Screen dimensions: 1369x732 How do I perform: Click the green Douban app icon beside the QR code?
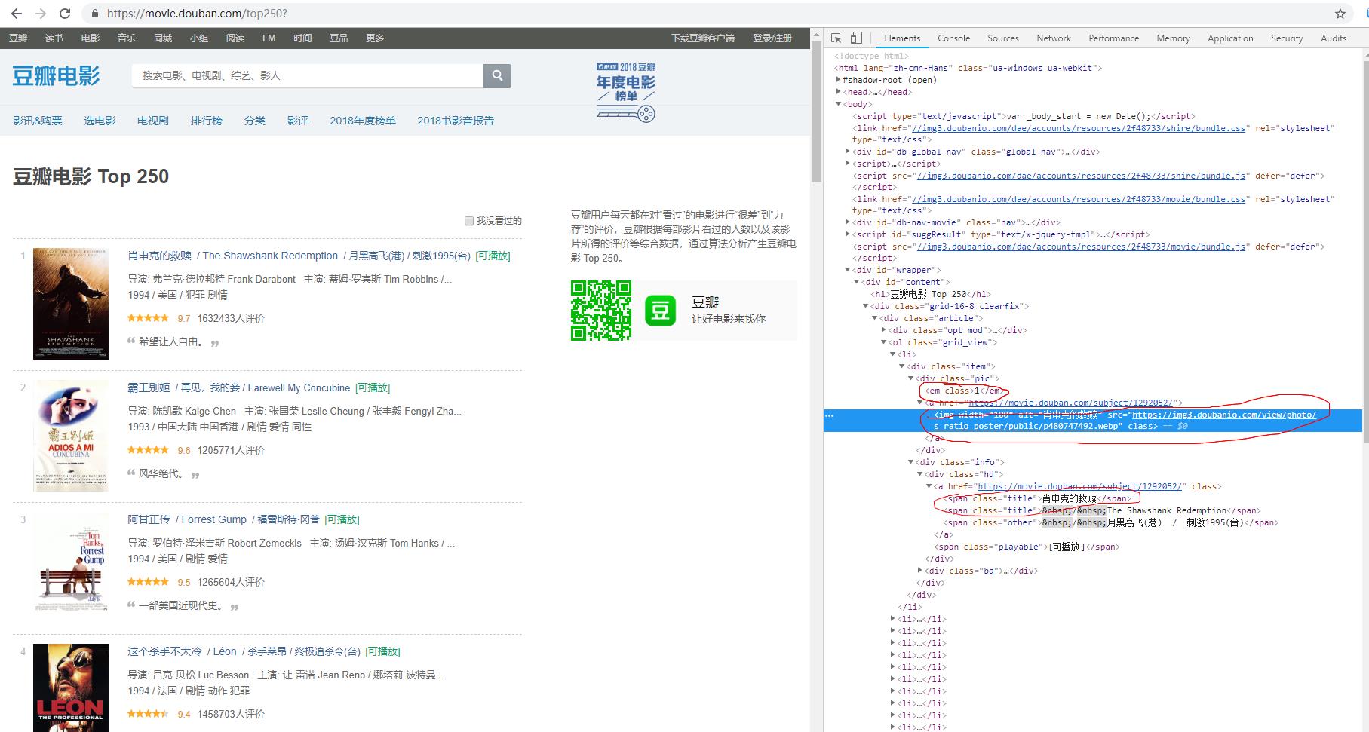tap(660, 309)
